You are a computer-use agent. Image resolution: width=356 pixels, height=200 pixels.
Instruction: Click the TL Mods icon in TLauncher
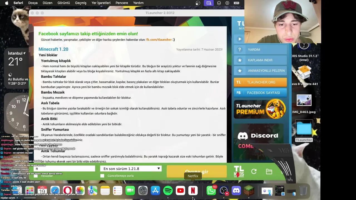[239, 172]
